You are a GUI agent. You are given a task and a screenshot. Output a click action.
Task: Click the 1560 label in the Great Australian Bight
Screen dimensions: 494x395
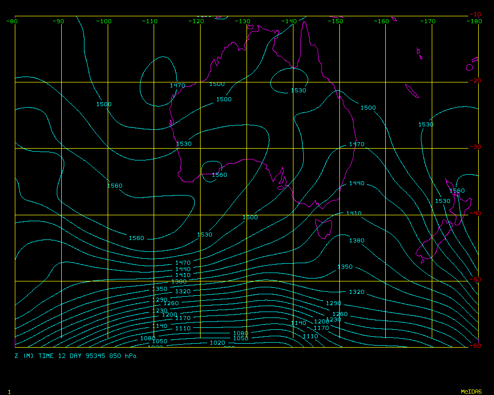click(219, 175)
